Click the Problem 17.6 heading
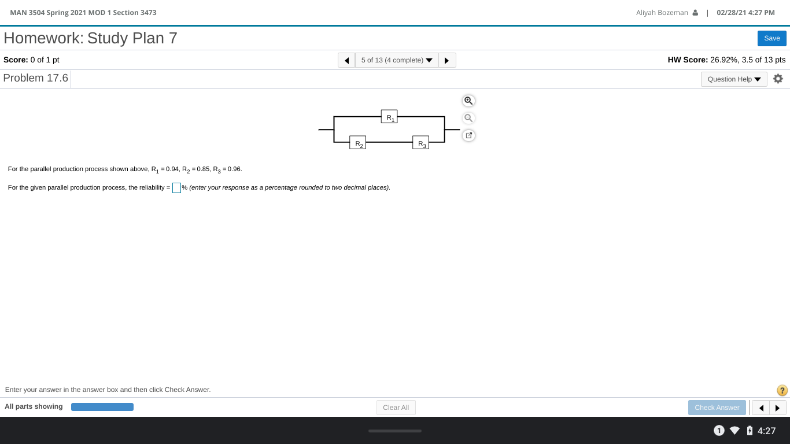The height and width of the screenshot is (444, 790). point(36,78)
